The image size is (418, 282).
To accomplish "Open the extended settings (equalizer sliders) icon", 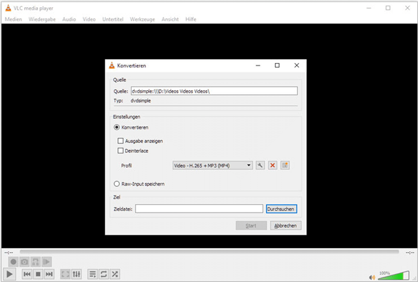I will point(77,274).
